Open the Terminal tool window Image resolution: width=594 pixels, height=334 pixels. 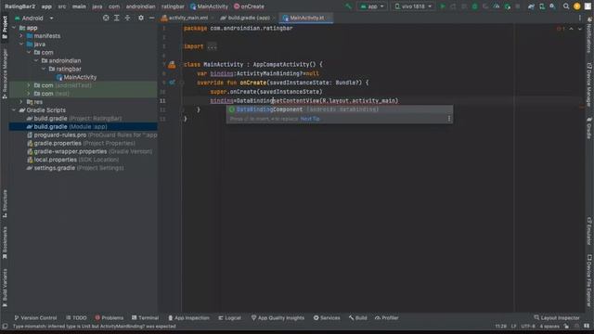pos(145,317)
